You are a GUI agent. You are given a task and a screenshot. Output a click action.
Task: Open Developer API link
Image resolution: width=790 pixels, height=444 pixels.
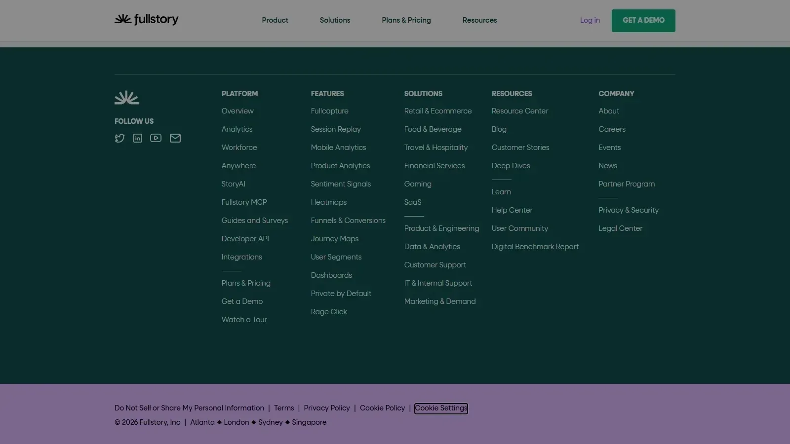(x=245, y=239)
